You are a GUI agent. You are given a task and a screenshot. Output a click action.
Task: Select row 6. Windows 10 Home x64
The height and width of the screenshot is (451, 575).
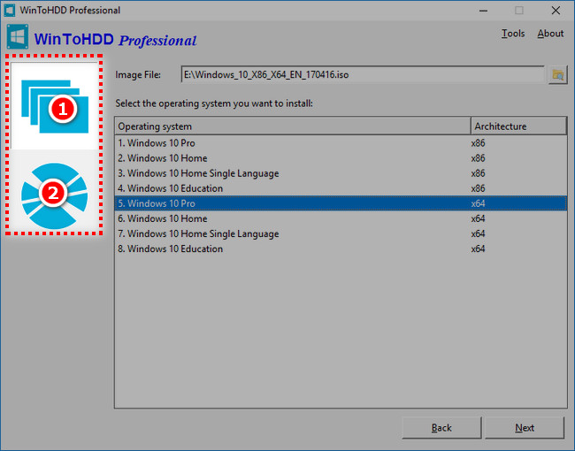pos(341,218)
